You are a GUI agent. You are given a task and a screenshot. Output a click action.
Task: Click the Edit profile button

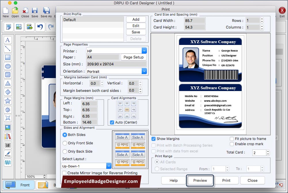point(136,26)
